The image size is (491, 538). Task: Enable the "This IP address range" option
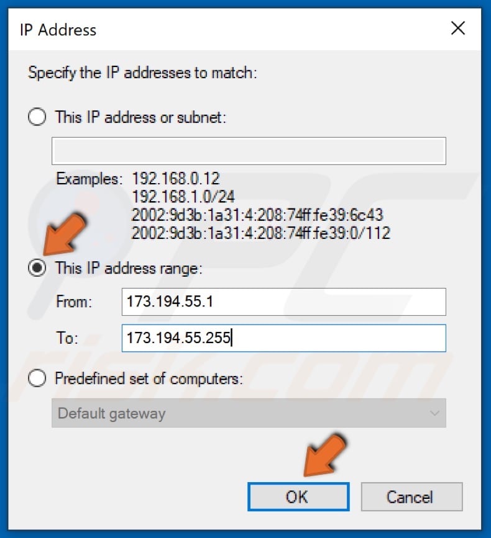37,268
